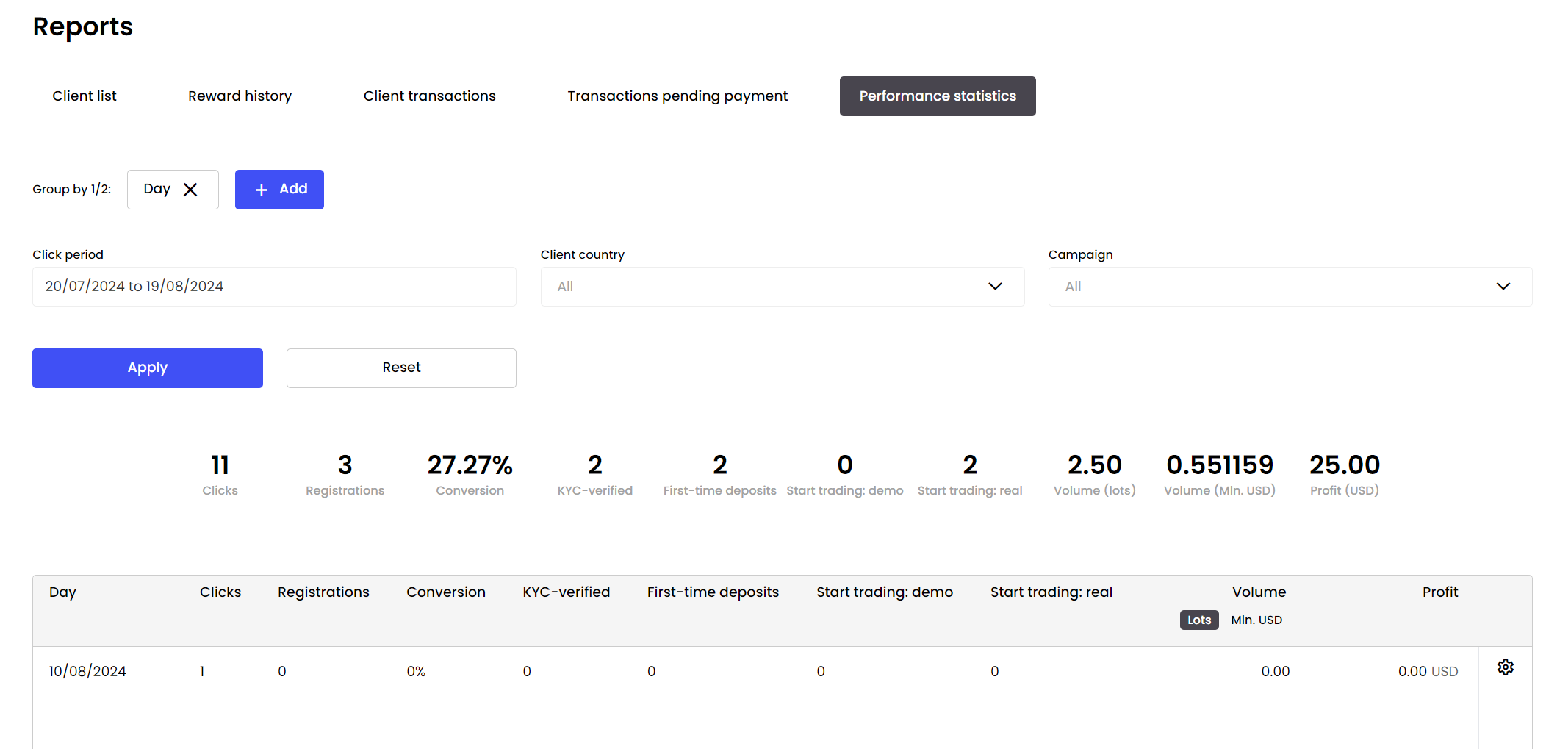Expand the Campaign dropdown

point(1290,287)
